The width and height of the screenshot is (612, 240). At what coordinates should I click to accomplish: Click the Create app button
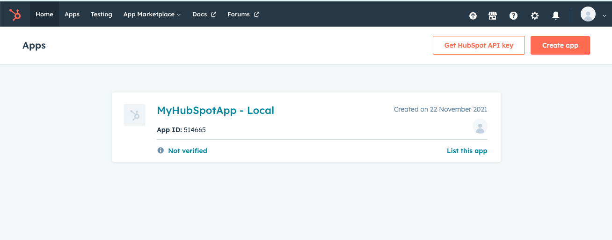(x=560, y=45)
